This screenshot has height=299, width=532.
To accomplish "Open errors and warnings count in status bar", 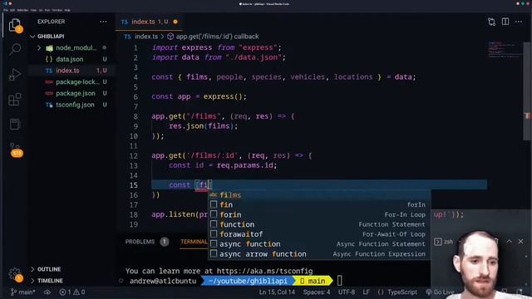I will (x=72, y=292).
